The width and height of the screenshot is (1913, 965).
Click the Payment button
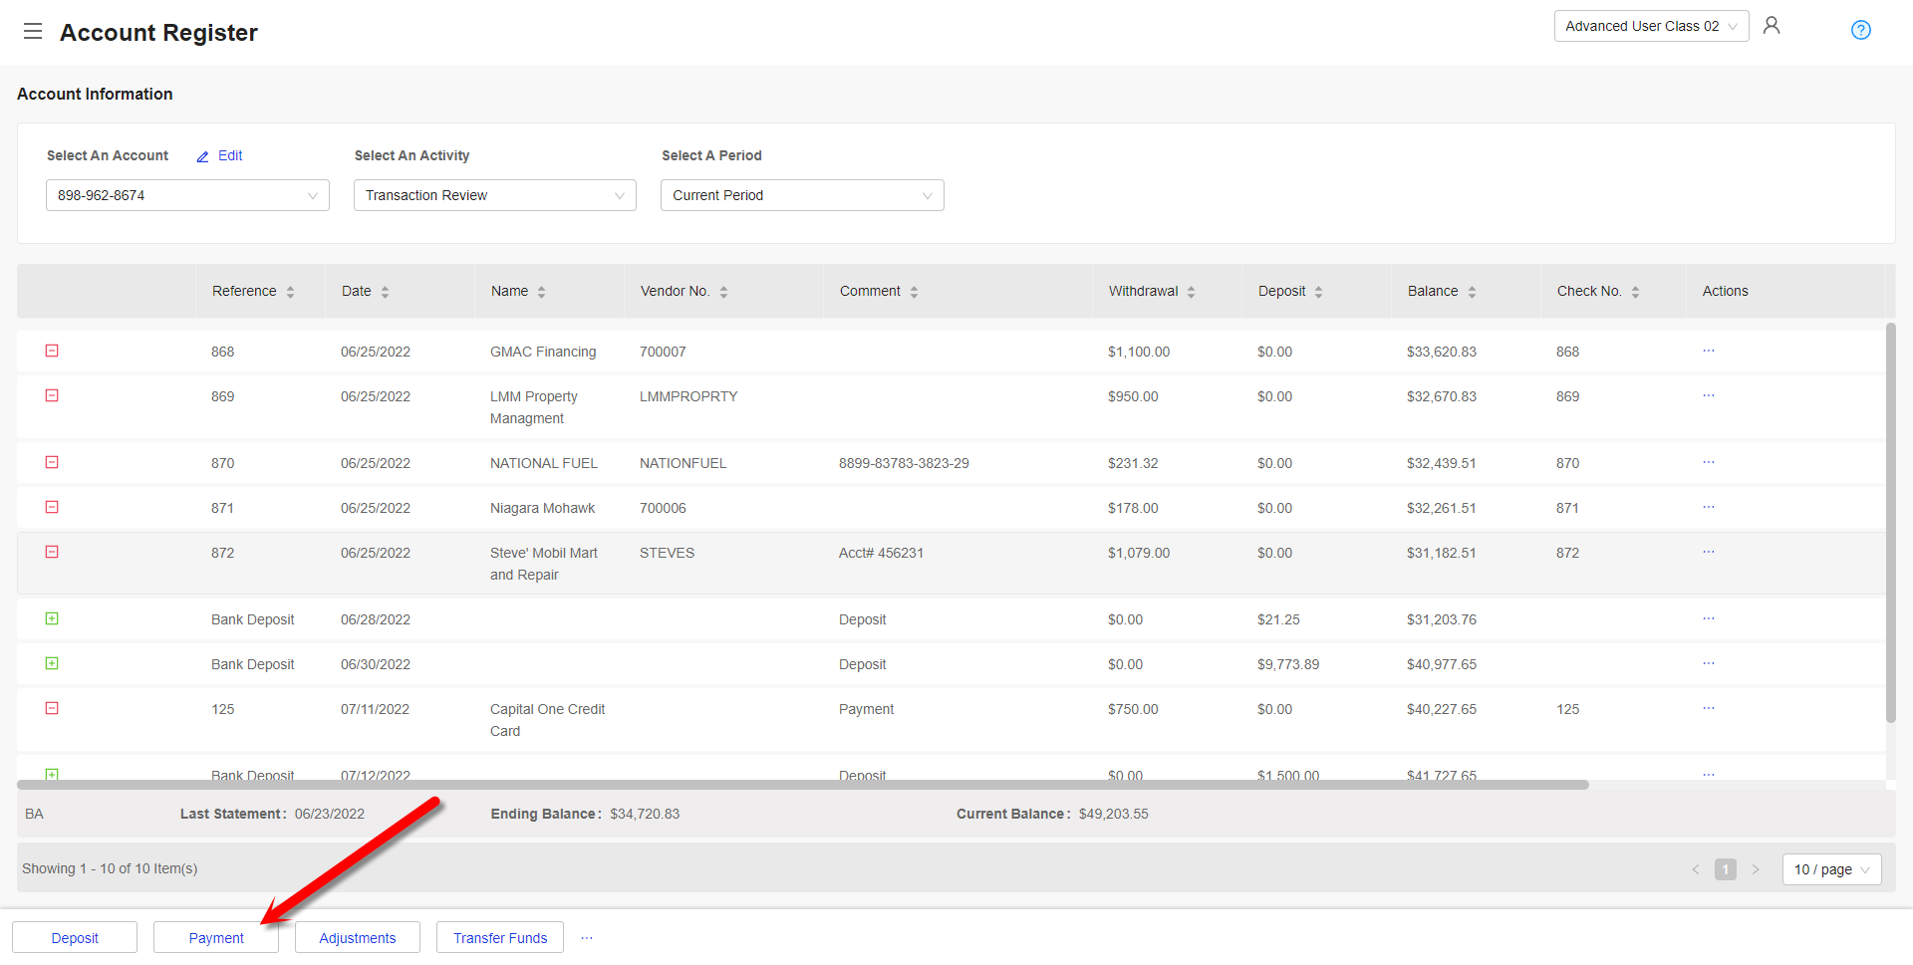(x=216, y=938)
